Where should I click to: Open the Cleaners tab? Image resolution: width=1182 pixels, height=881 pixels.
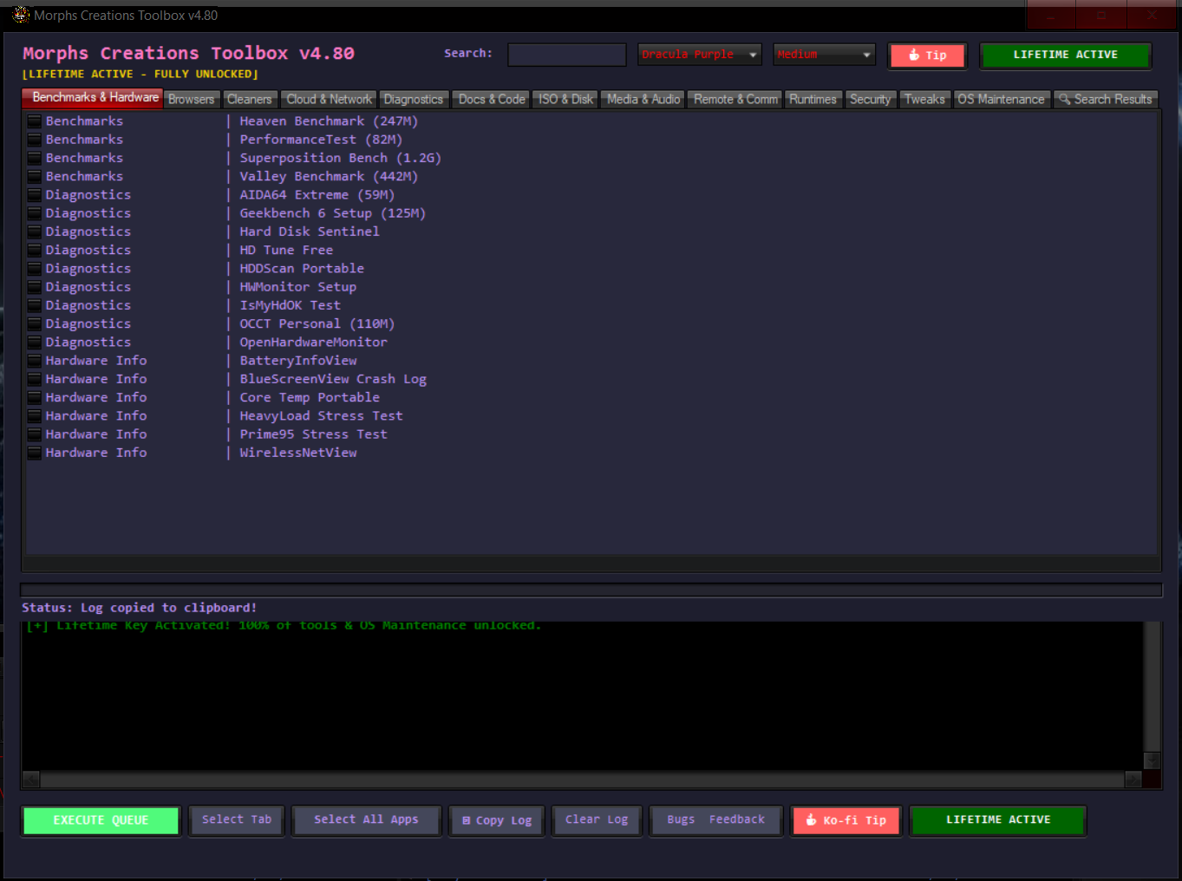pos(250,100)
